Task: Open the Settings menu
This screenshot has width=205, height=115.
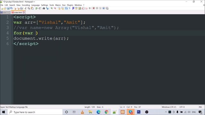Action: pyautogui.click(x=45, y=5)
